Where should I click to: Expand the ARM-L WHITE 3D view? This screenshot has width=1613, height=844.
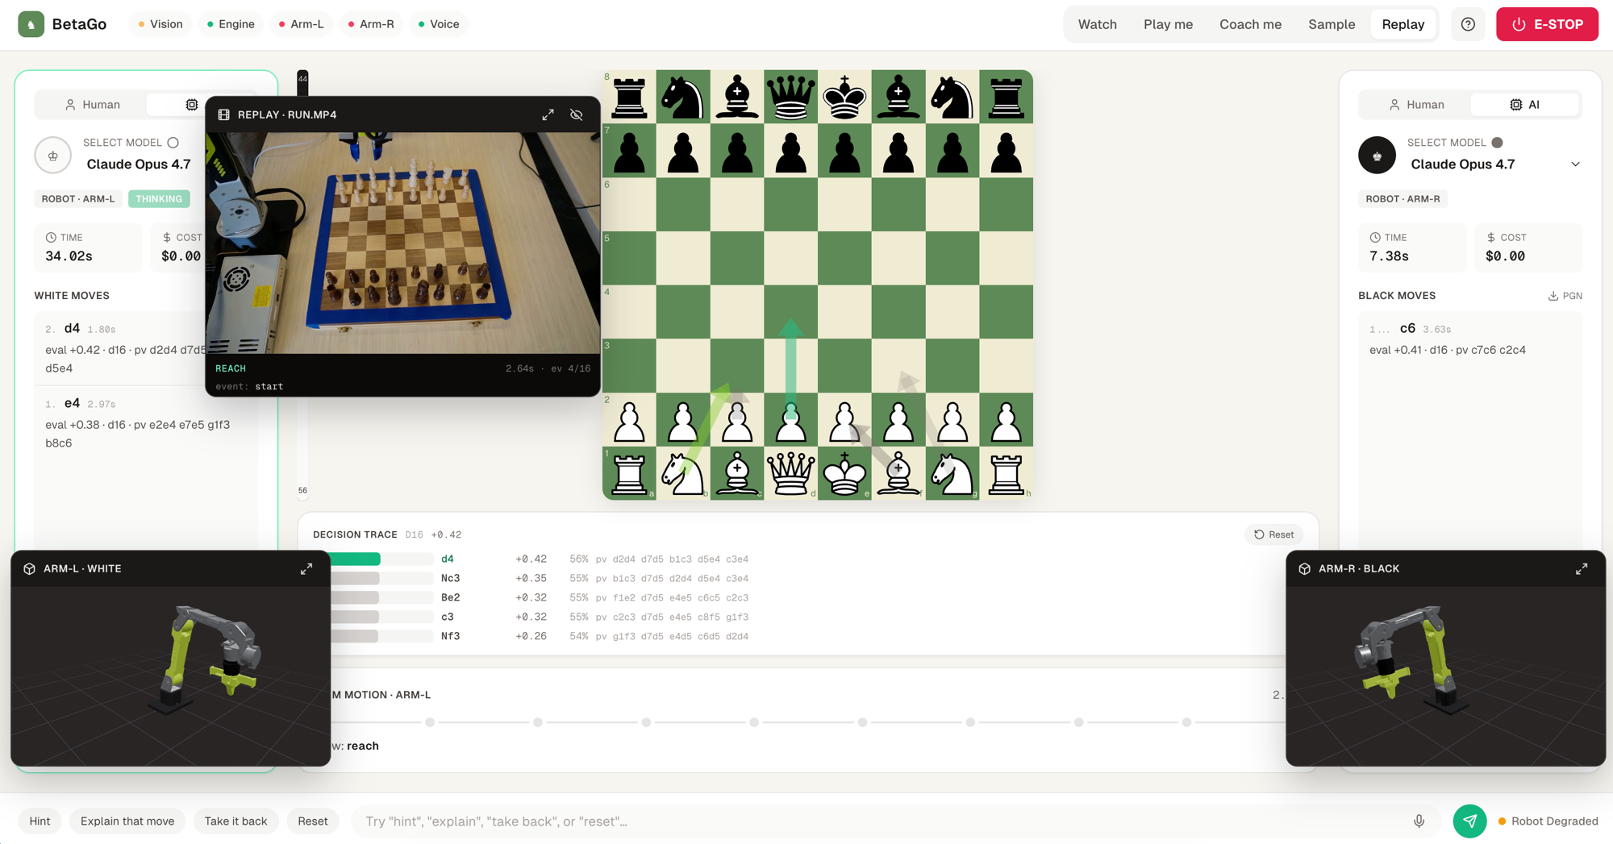pos(306,568)
